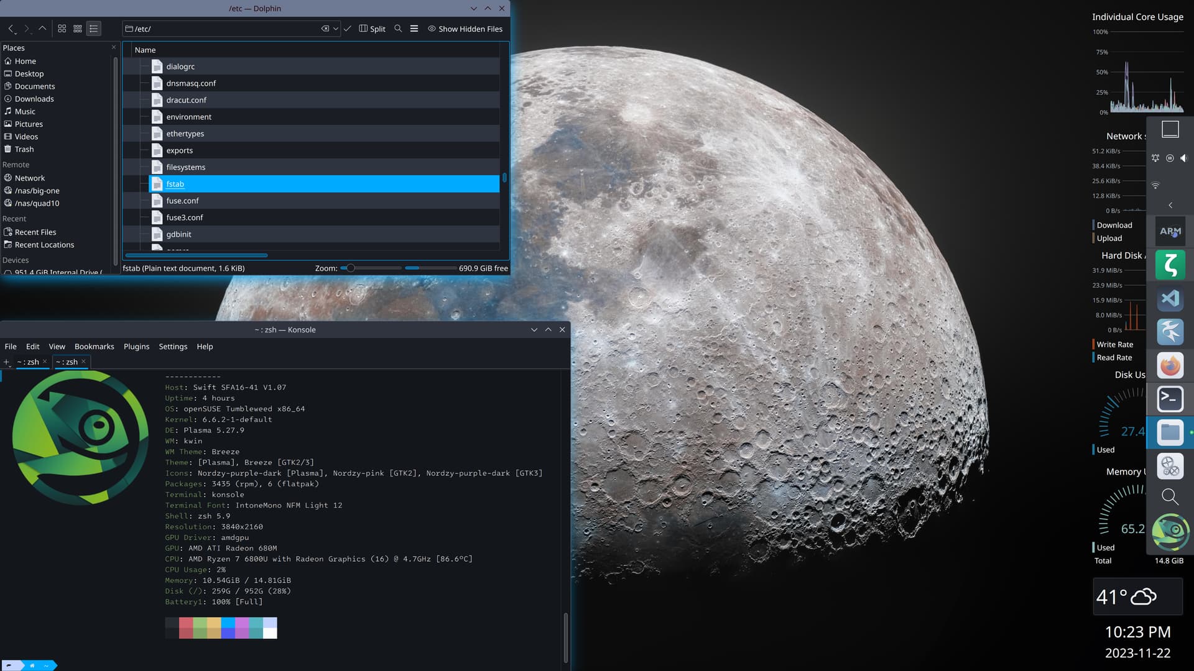Toggle Show Hidden Files in Dolphin
This screenshot has width=1194, height=671.
pos(465,29)
